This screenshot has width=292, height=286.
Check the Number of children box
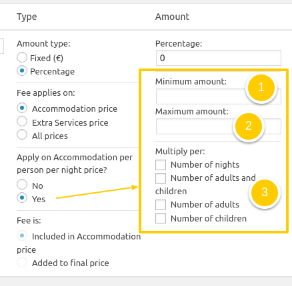pyautogui.click(x=161, y=218)
